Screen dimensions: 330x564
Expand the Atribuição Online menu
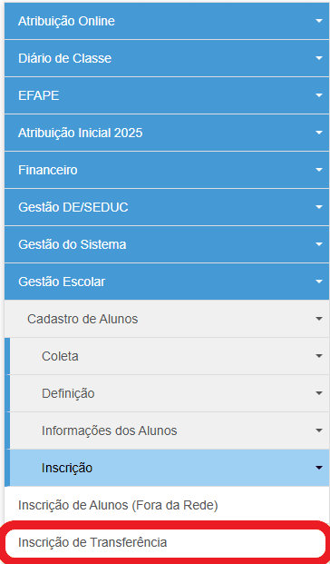click(167, 21)
